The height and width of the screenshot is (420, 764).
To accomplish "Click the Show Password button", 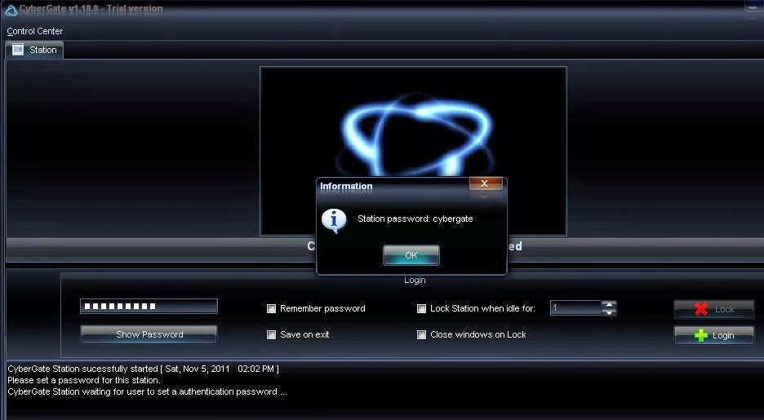I will tap(149, 334).
